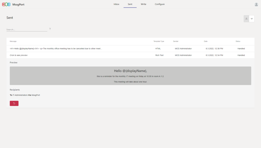Switch to the Write tab
Viewport: 261px width, 148px height.
pos(143,4)
